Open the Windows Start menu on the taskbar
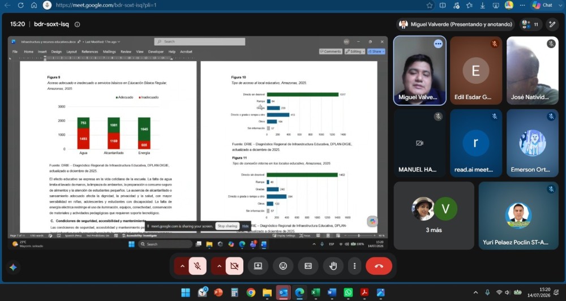 (186, 293)
